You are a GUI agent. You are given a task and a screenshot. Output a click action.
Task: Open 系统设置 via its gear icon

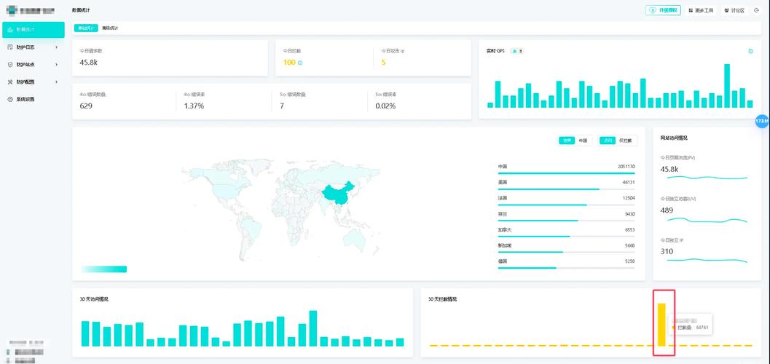(10, 99)
